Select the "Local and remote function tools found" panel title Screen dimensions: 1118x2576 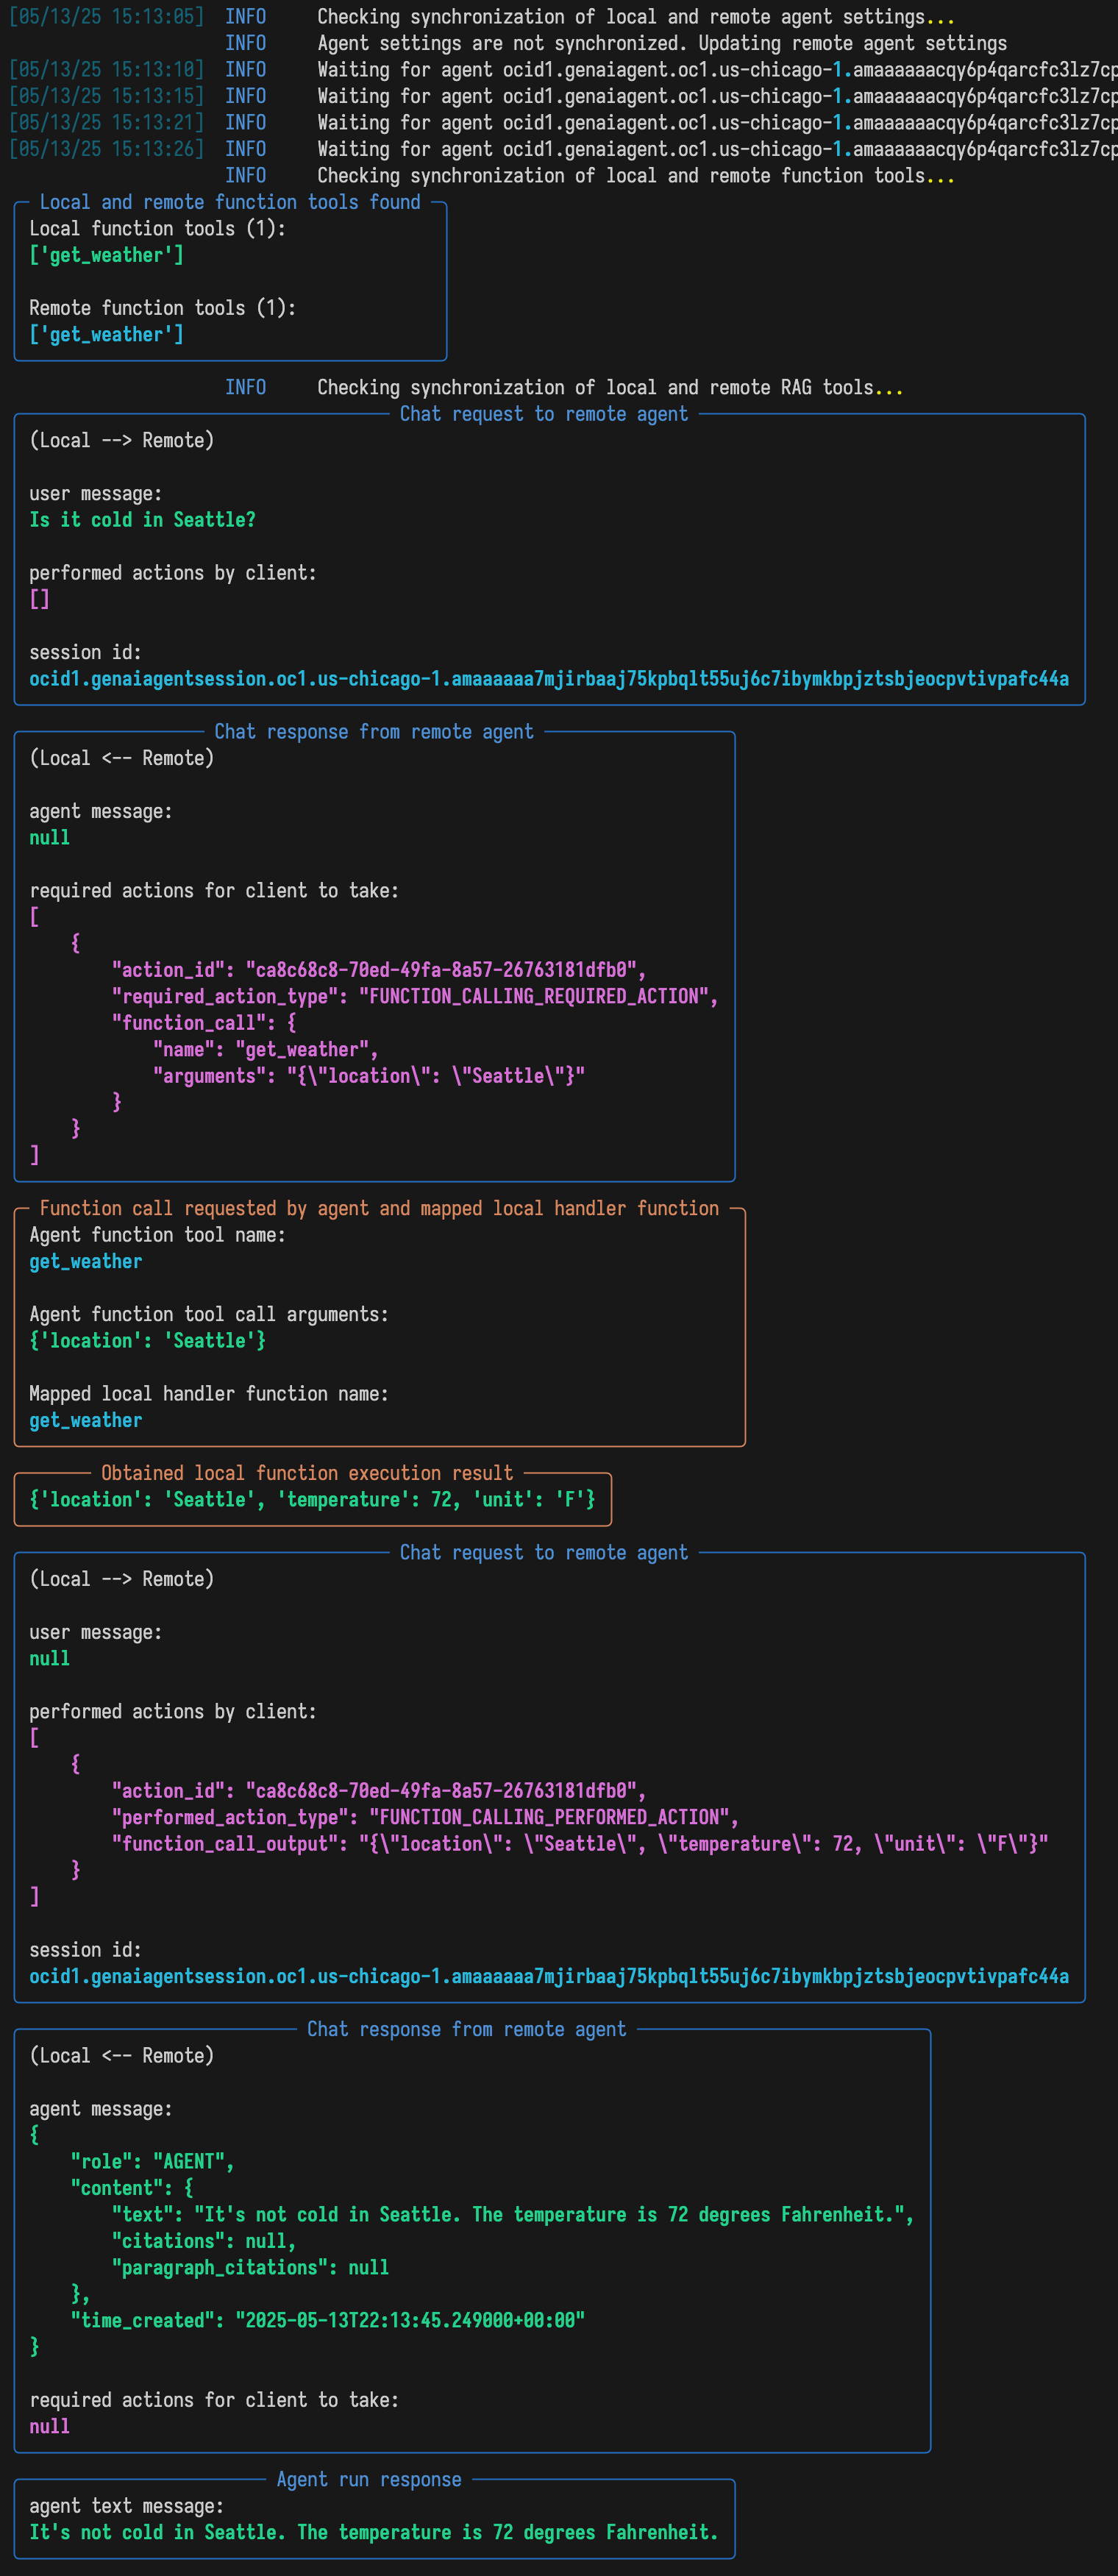(229, 202)
